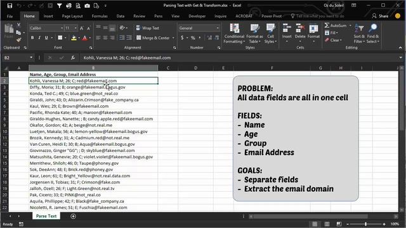This screenshot has width=406, height=228.
Task: Switch to the Power Pivot tab
Action: [x=272, y=16]
